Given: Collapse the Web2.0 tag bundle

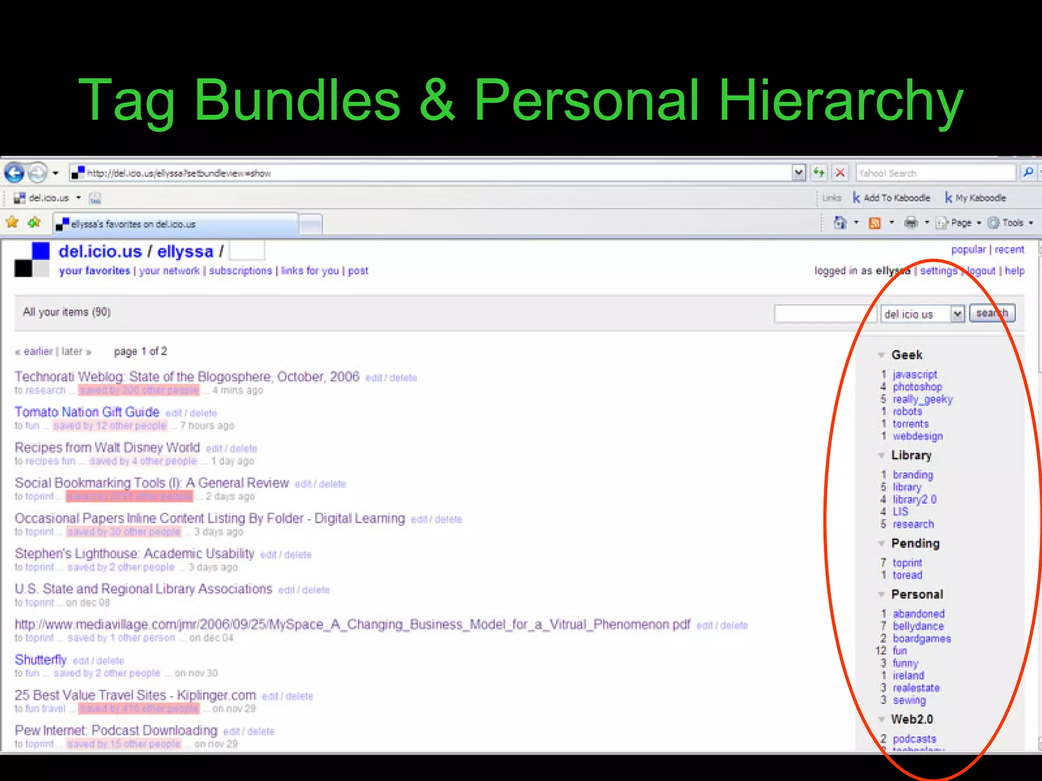Looking at the screenshot, I should [x=881, y=719].
